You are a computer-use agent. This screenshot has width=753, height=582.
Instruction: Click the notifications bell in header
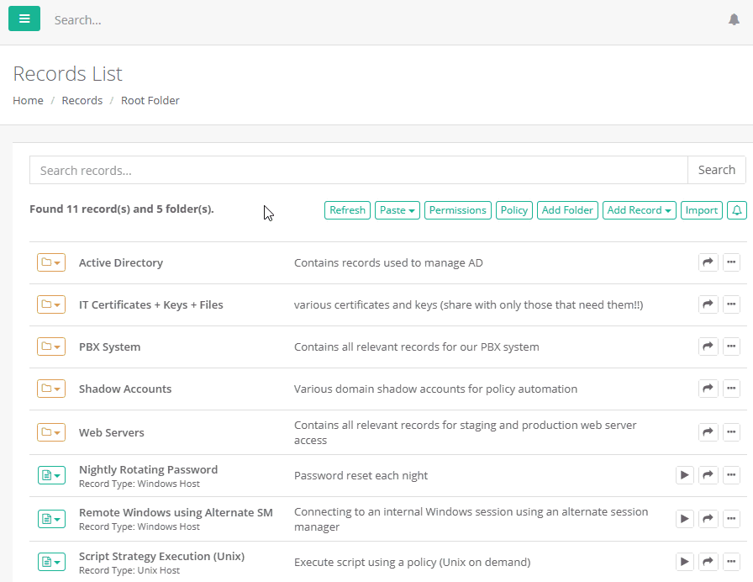point(734,19)
